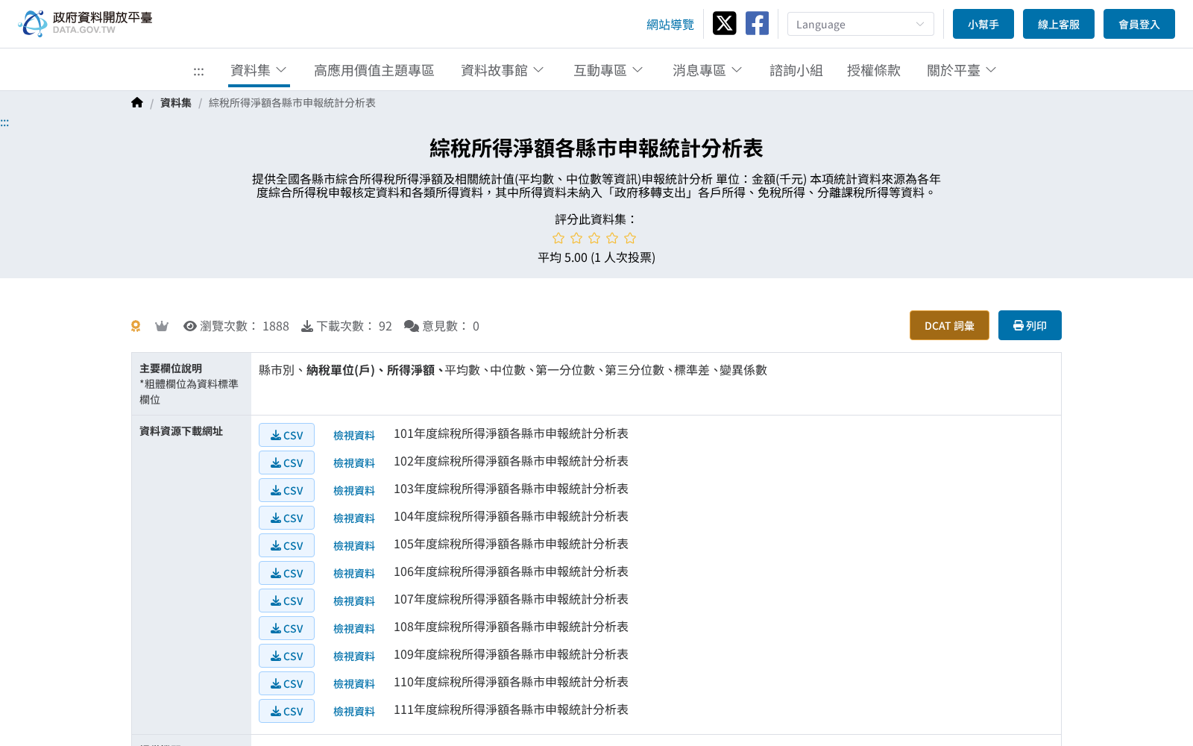1193x746 pixels.
Task: View data for 105年度 via 檢視資料
Action: 354,546
